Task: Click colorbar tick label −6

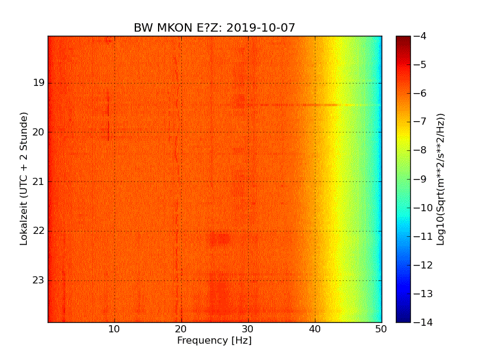Action: click(x=420, y=93)
